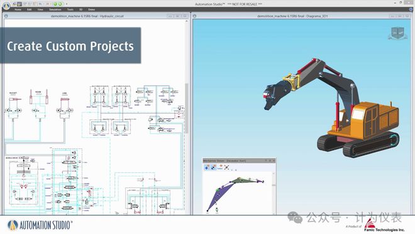This screenshot has height=234, width=415.
Task: Expand the quick access toolbar customize arrow
Action: click(x=67, y=4)
